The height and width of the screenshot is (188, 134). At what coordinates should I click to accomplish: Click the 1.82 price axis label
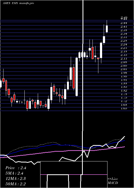pyautogui.click(x=124, y=91)
